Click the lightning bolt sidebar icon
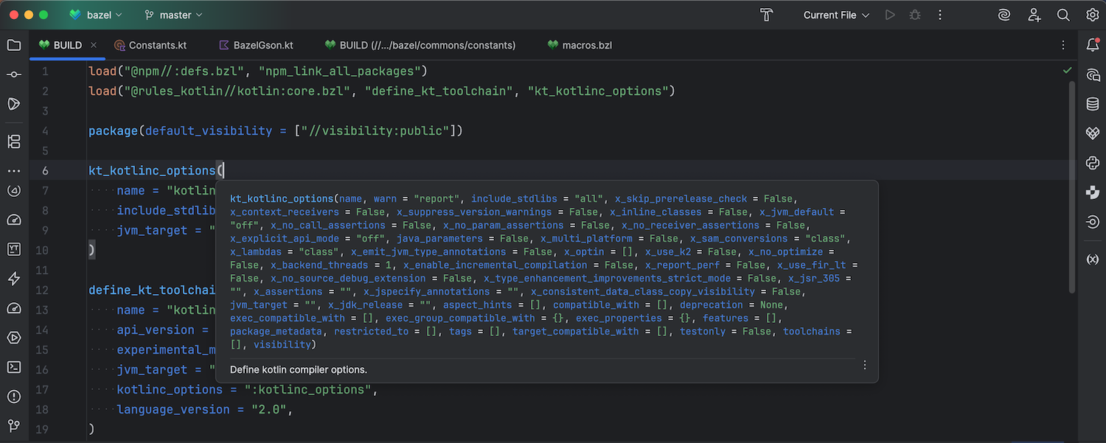This screenshot has width=1106, height=443. pos(14,279)
